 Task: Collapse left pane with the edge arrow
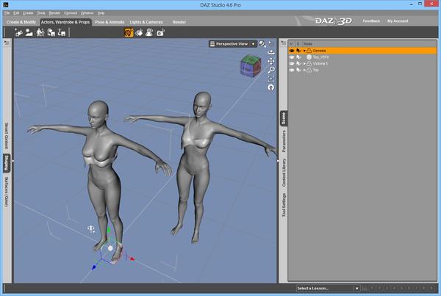[13, 161]
